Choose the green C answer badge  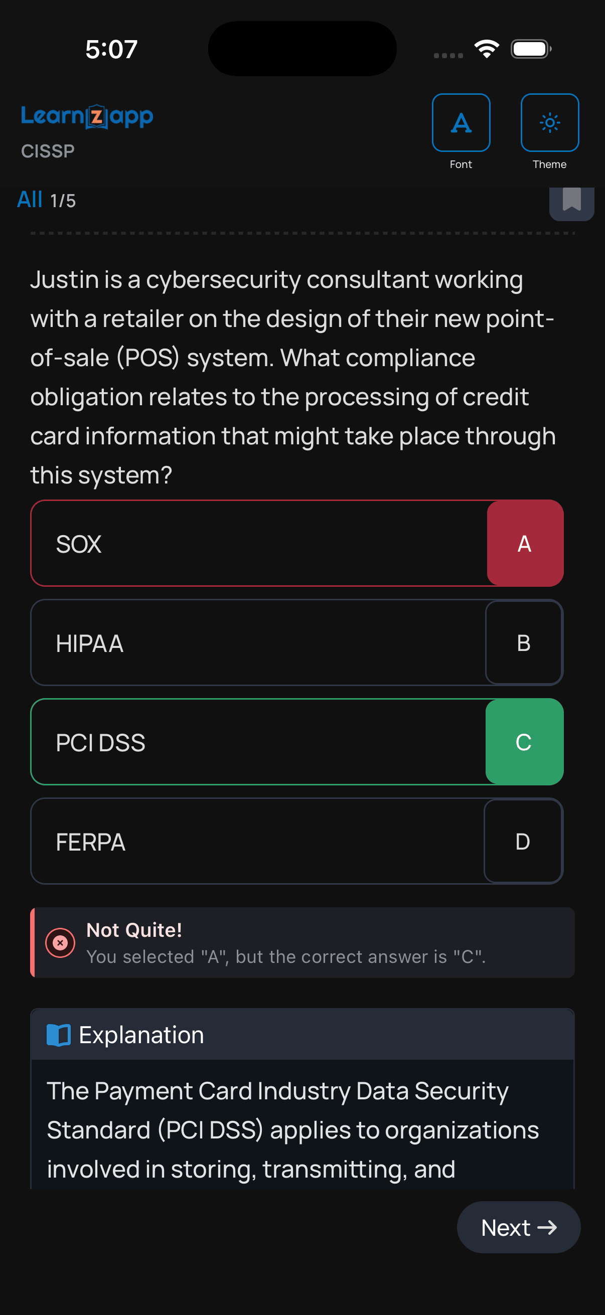(x=524, y=742)
